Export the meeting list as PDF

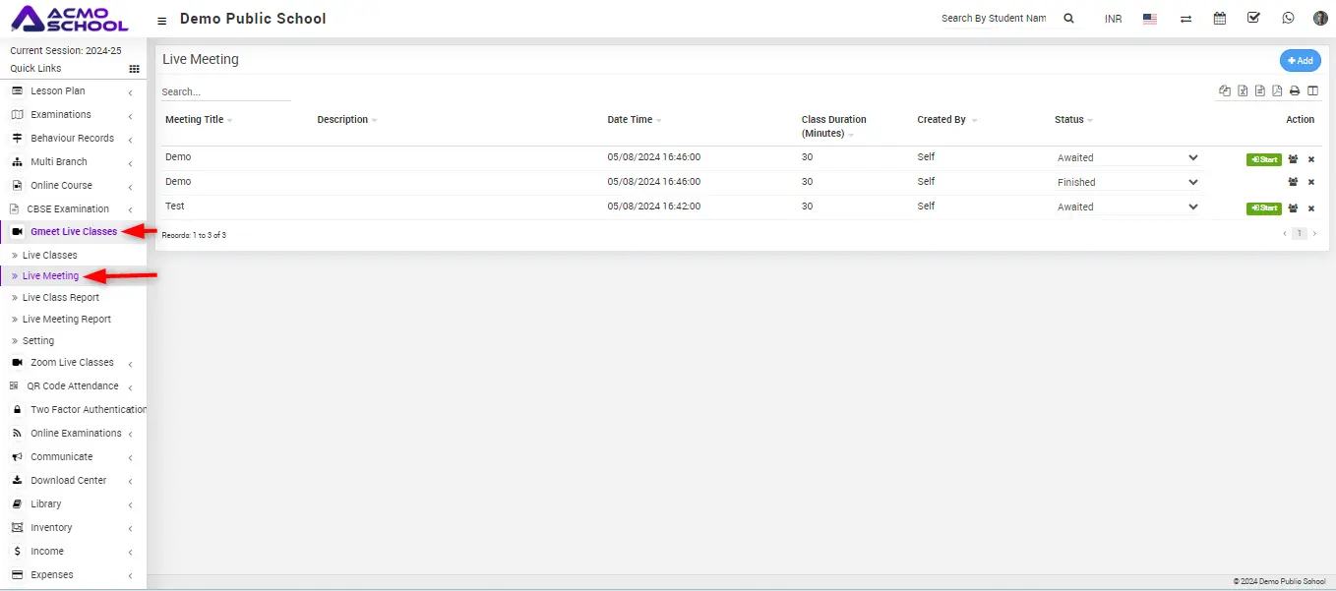pos(1277,91)
